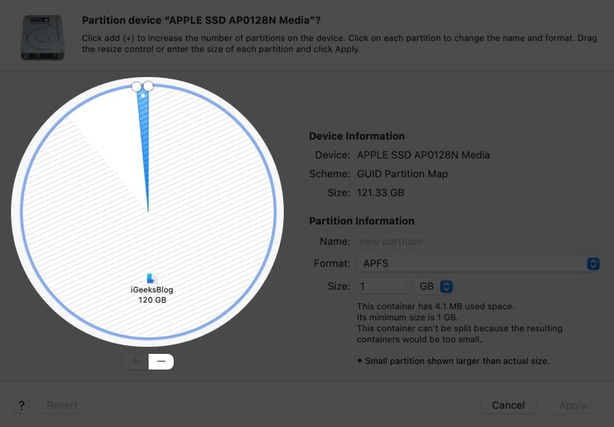Open the GB size unit dropdown
Screen dimensions: 614x427
point(433,286)
